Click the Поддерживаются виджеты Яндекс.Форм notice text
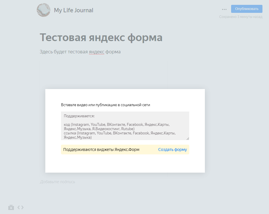 point(101,150)
